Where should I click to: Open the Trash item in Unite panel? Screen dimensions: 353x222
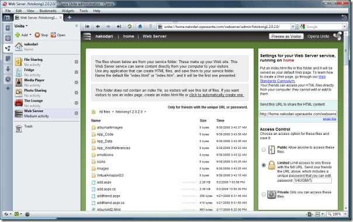[46, 128]
